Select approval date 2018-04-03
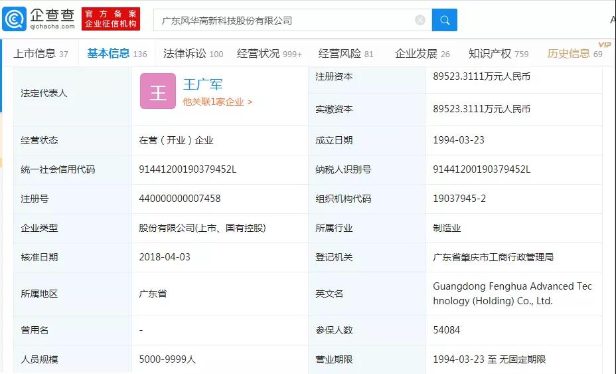This screenshot has height=374, width=616. point(165,257)
